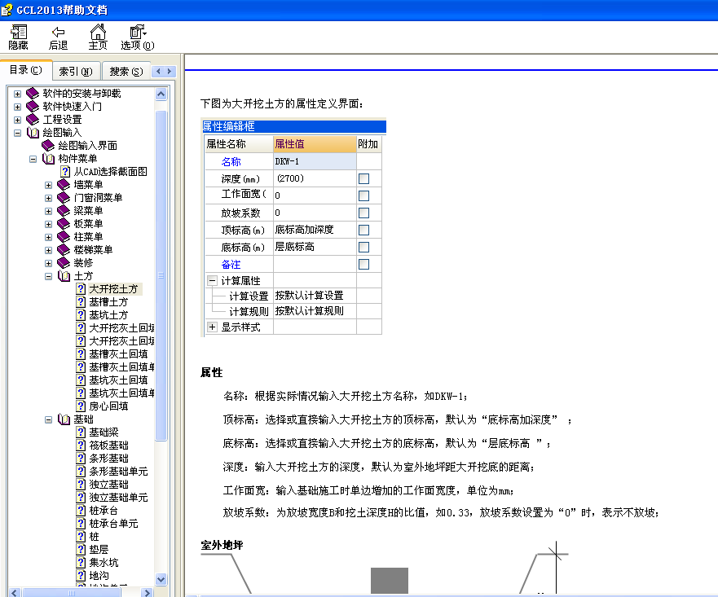Click the help page icon beside 从CAD选择截面图
The height and width of the screenshot is (597, 718).
pyautogui.click(x=65, y=172)
